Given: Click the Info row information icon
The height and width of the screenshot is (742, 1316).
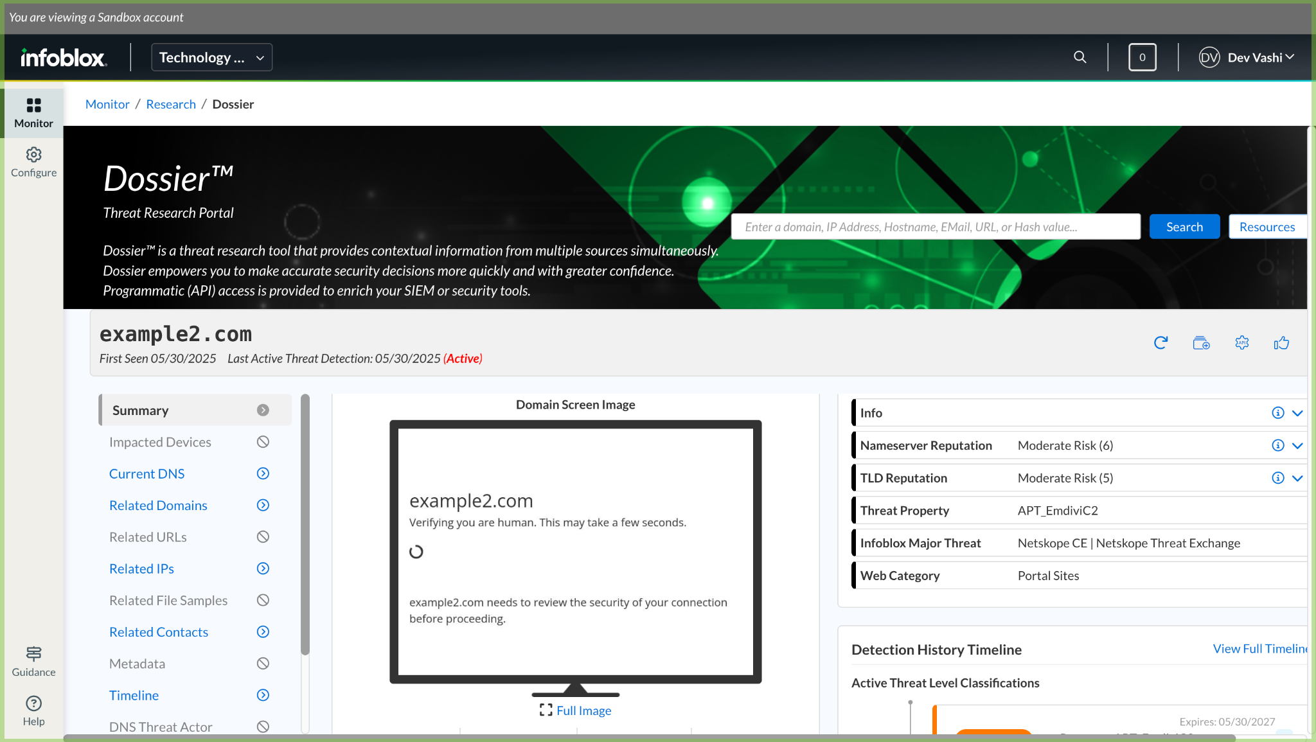Looking at the screenshot, I should click(x=1278, y=413).
